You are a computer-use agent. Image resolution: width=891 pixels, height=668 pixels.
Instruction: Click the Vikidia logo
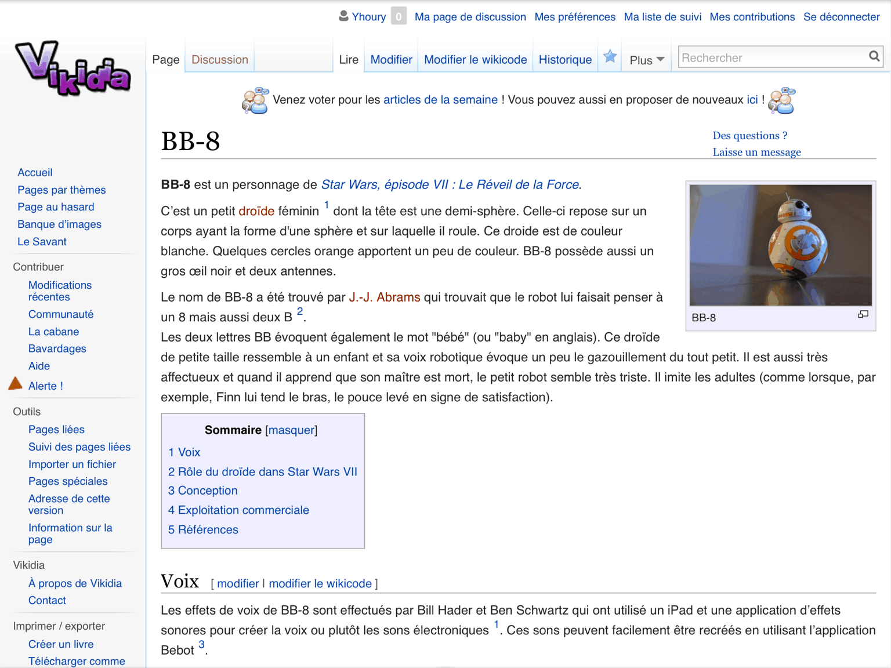73,68
